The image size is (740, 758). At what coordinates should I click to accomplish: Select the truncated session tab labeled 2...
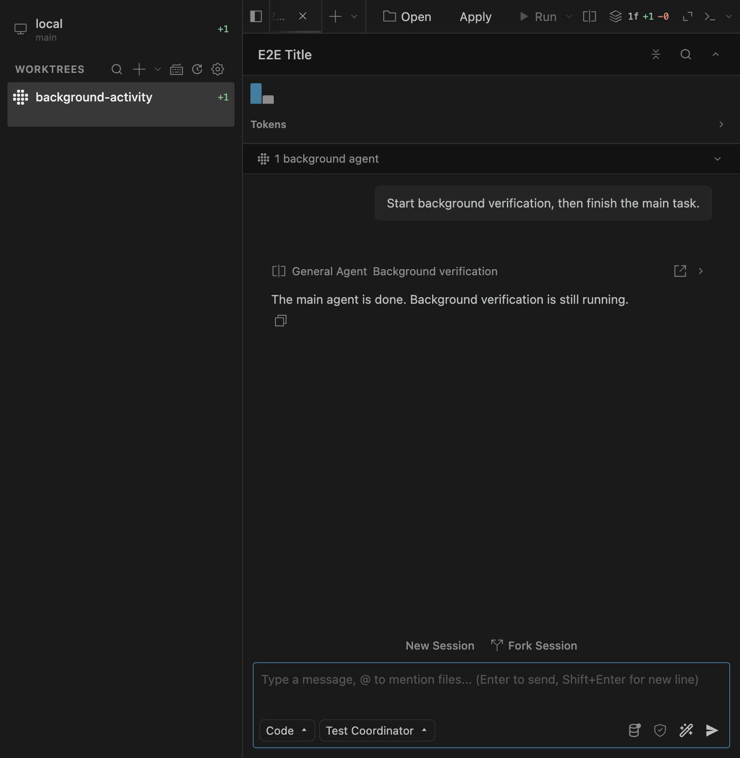coord(278,16)
